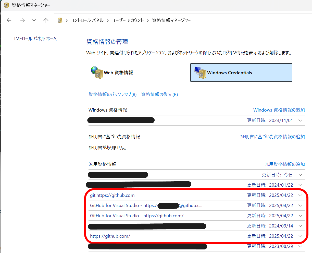This screenshot has width=312, height=253.
Task: Expand the credential updated 2024/09/14
Action: (300, 226)
